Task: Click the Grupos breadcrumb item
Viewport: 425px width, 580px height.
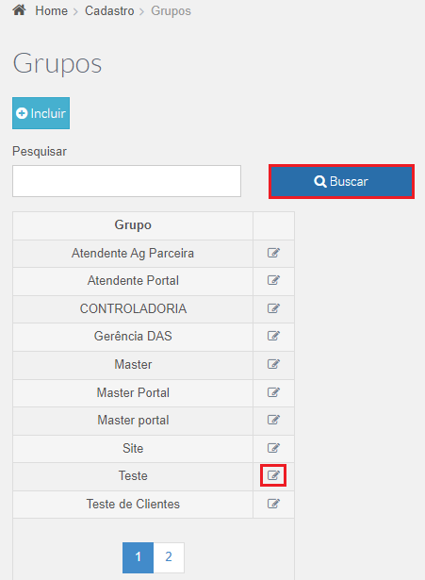Action: (x=171, y=11)
